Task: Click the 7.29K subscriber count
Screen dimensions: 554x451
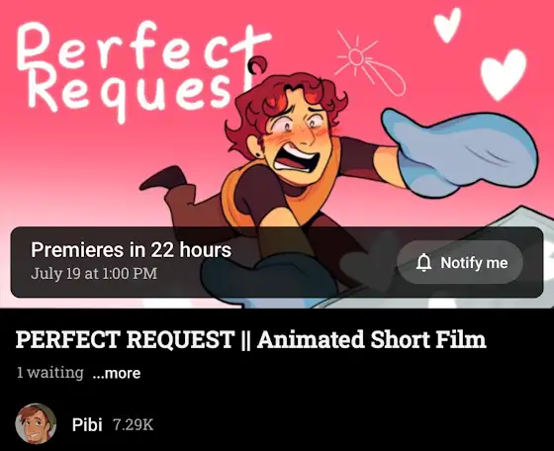Action: pyautogui.click(x=134, y=425)
